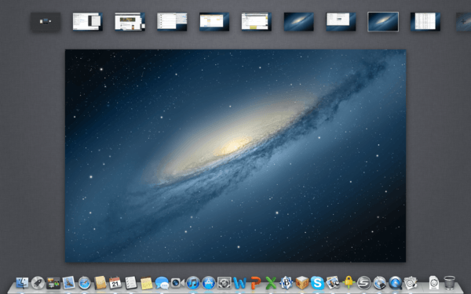This screenshot has width=471, height=294.
Task: Launch the orange P presentation app
Action: [x=255, y=283]
